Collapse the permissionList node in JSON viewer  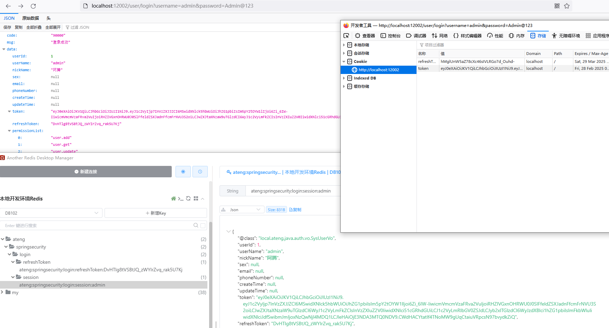click(9, 131)
